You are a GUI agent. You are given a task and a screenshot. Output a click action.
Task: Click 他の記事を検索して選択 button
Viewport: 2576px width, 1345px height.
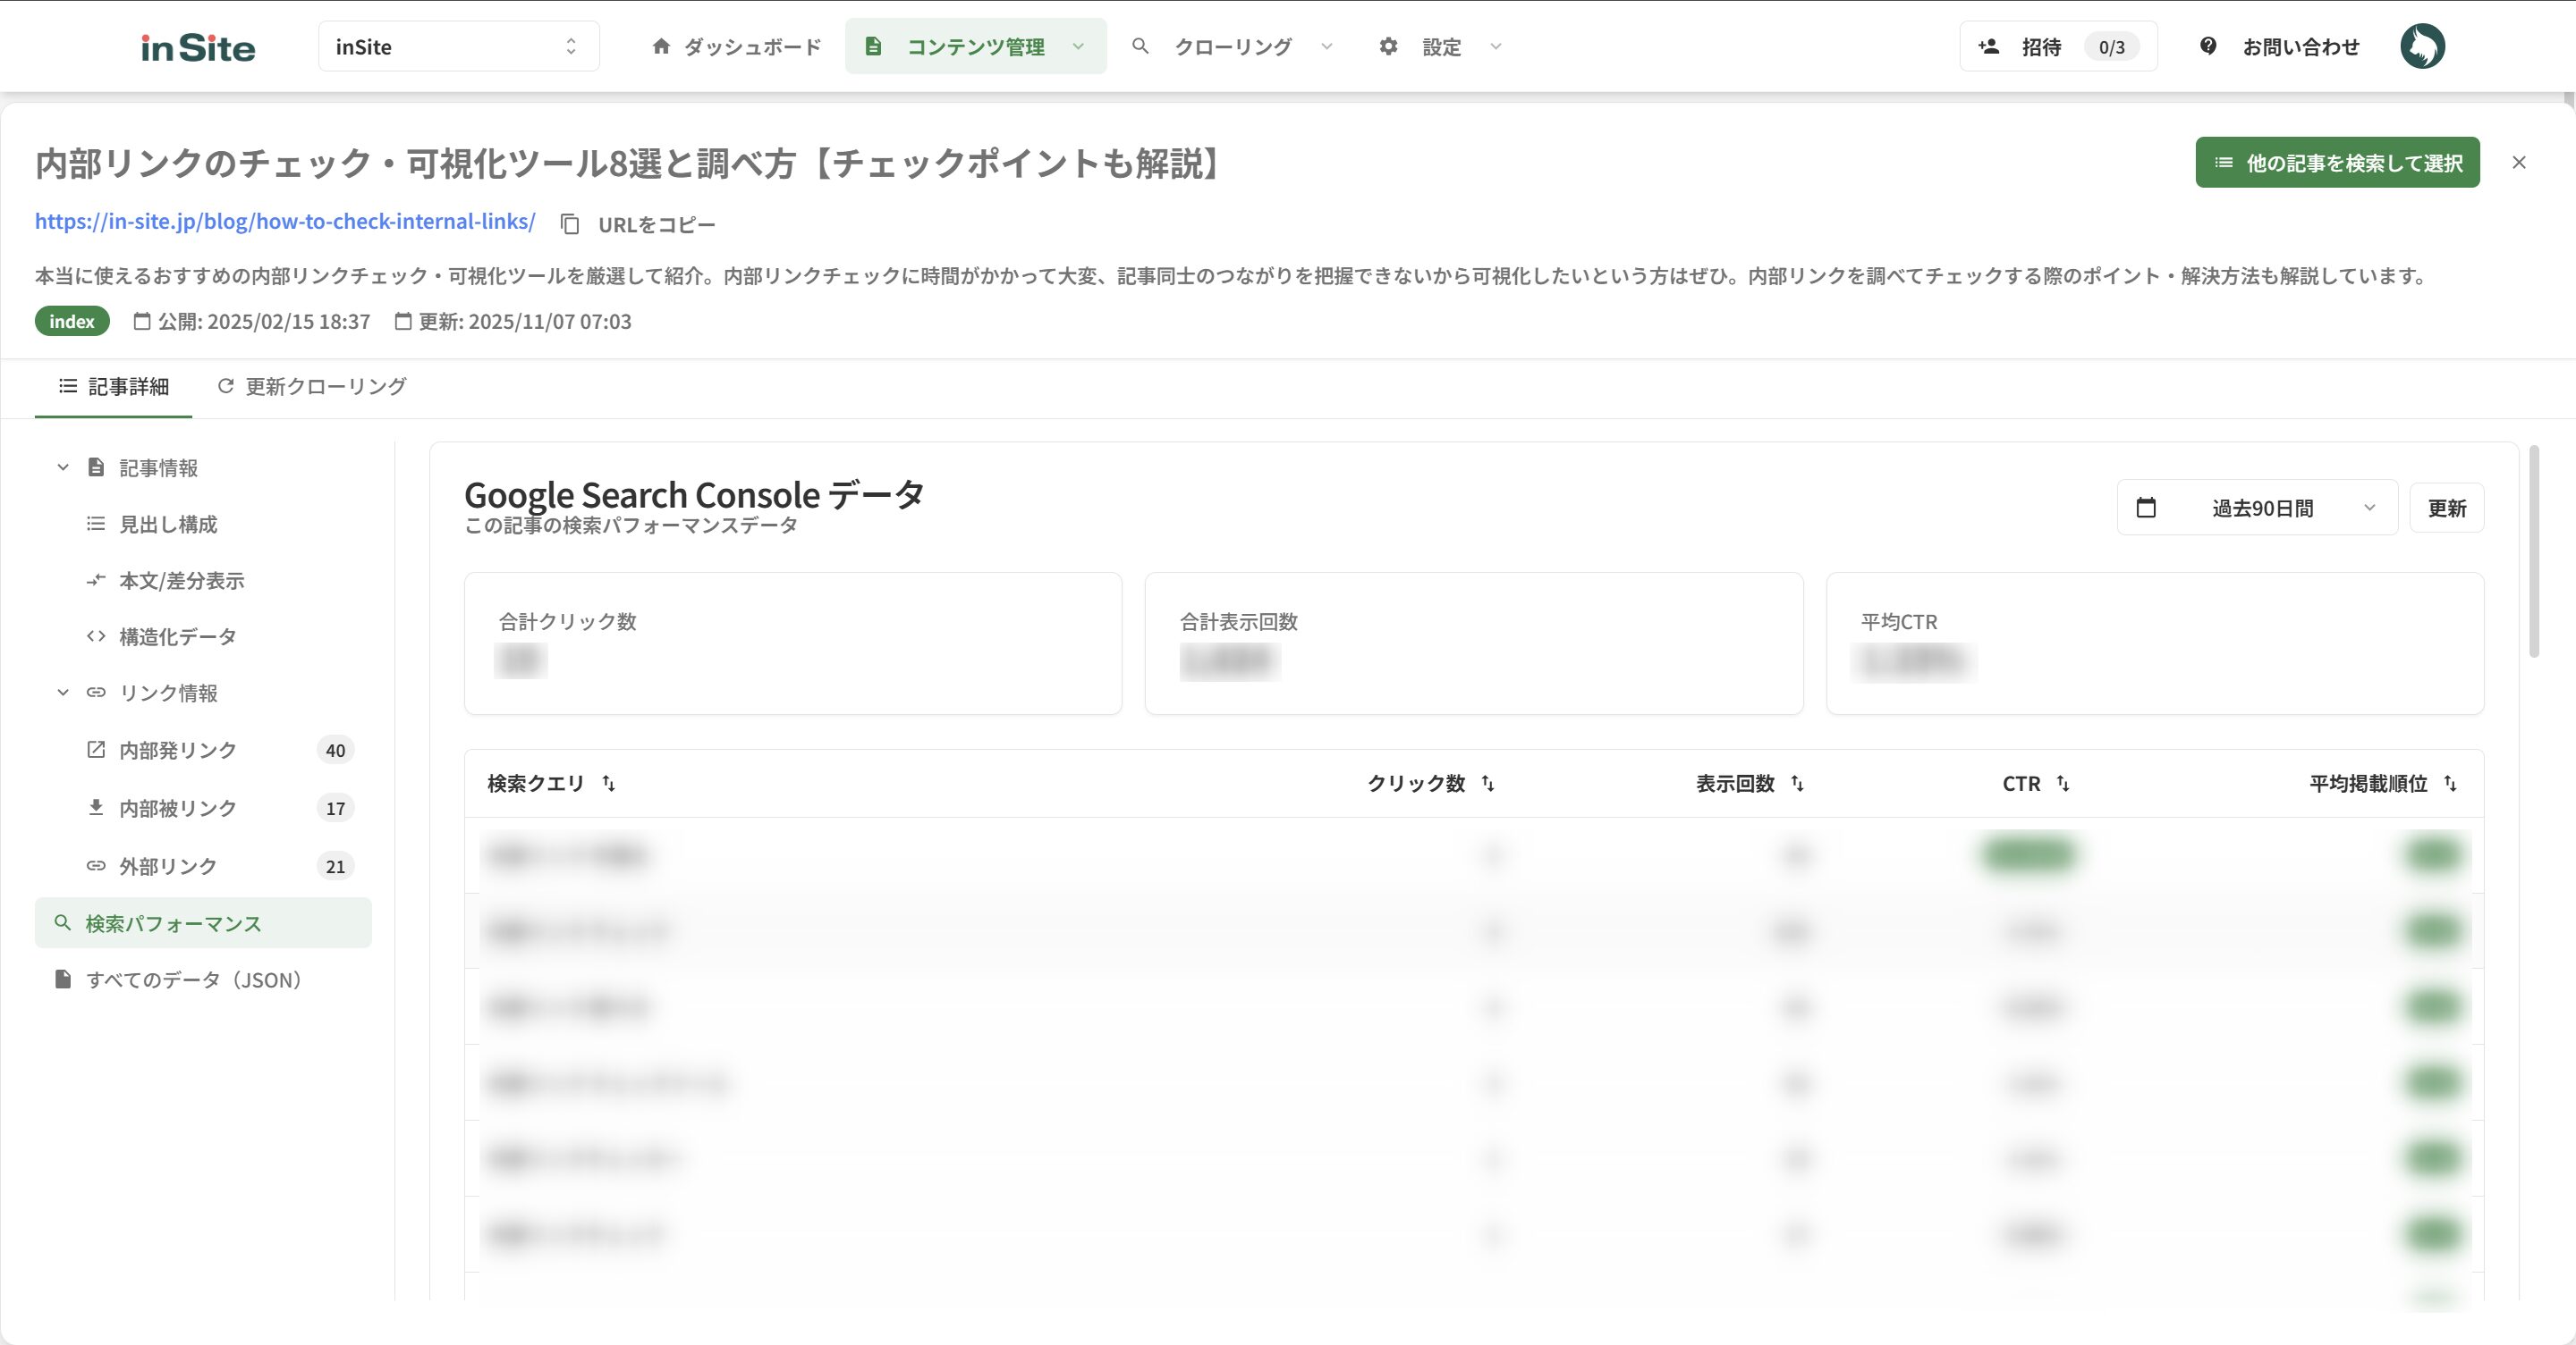pyautogui.click(x=2336, y=163)
